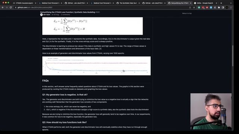
Task: Close the Demystifying the CTGAN tab
Action: 190,3
